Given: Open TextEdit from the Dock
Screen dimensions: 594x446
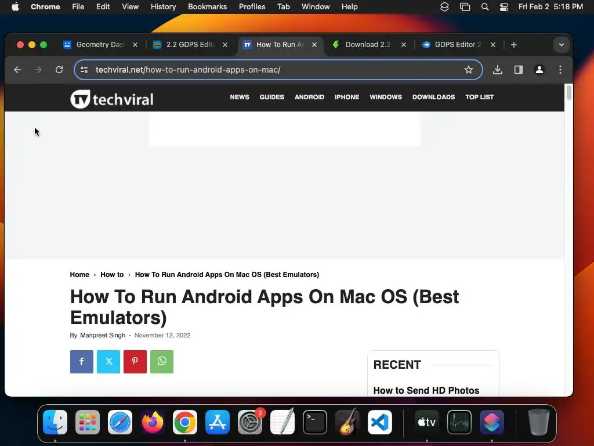Looking at the screenshot, I should 282,422.
